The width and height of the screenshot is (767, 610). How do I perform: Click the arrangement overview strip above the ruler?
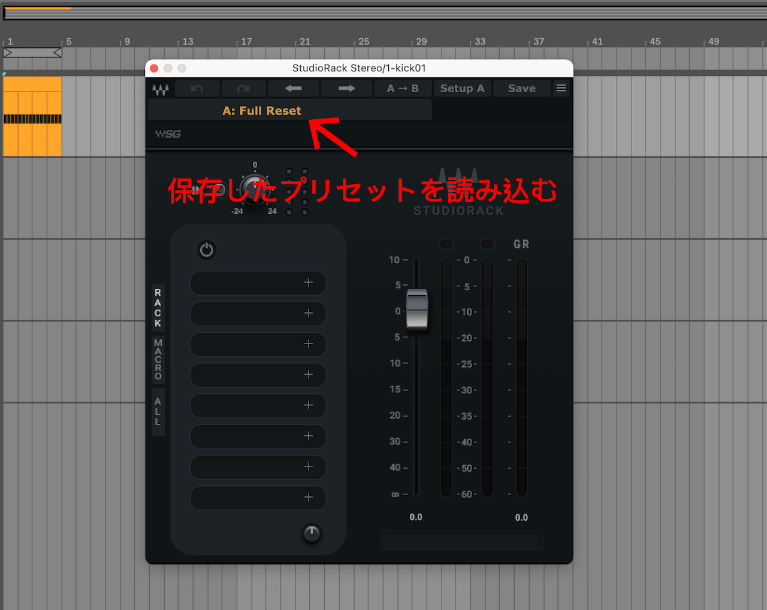click(x=385, y=12)
